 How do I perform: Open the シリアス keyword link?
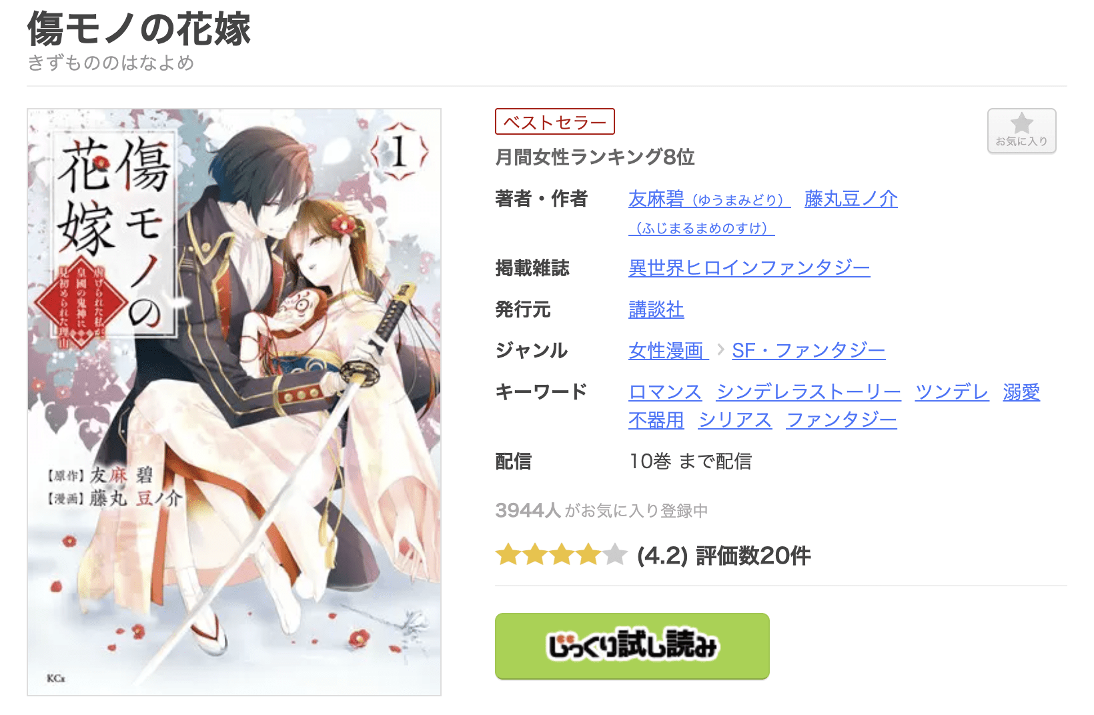point(735,420)
